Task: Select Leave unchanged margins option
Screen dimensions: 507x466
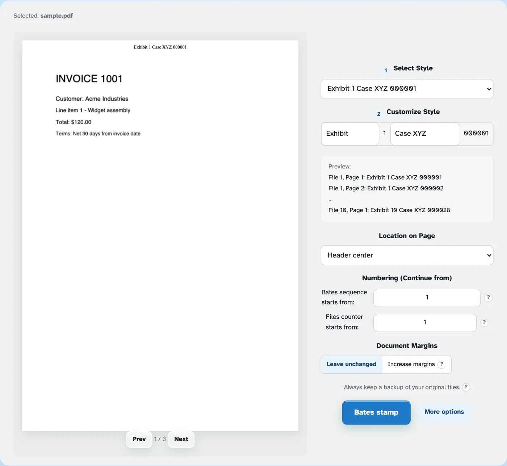Action: pos(351,364)
